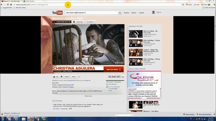Click the Share heart button in toolbar
Viewport: 216px width, 121px height.
click(x=189, y=4)
